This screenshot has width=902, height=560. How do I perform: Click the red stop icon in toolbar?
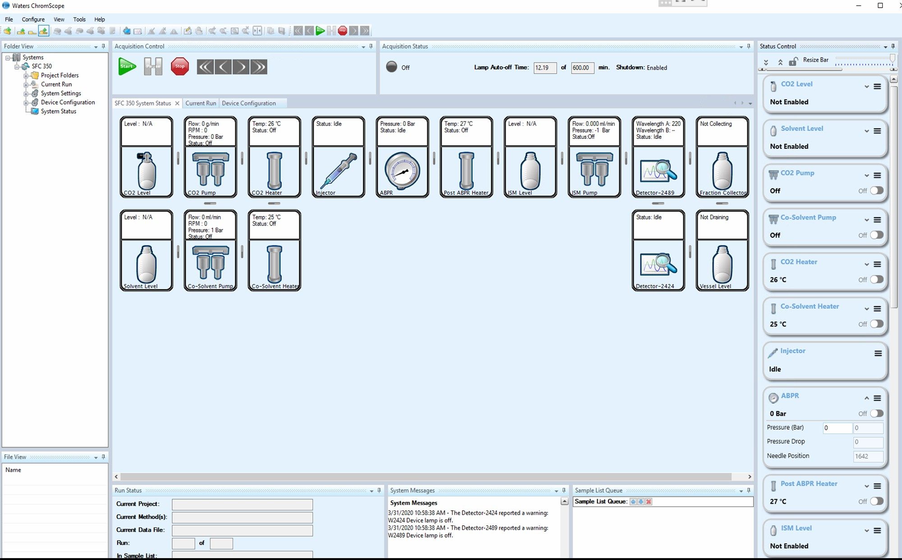[343, 31]
